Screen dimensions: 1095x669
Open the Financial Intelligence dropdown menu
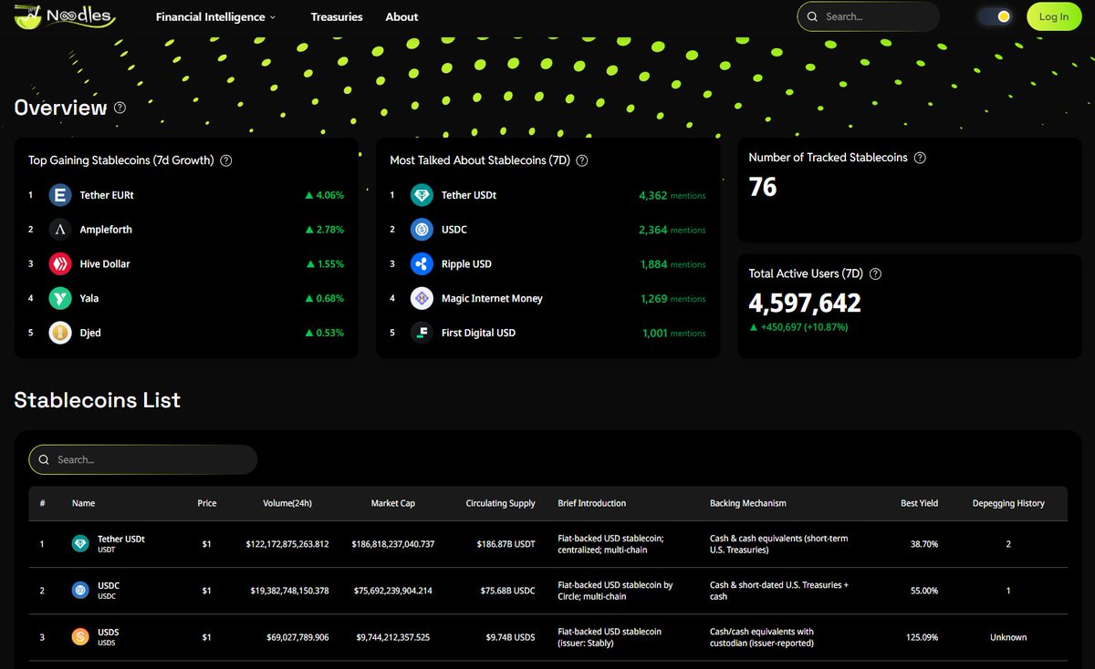(215, 16)
